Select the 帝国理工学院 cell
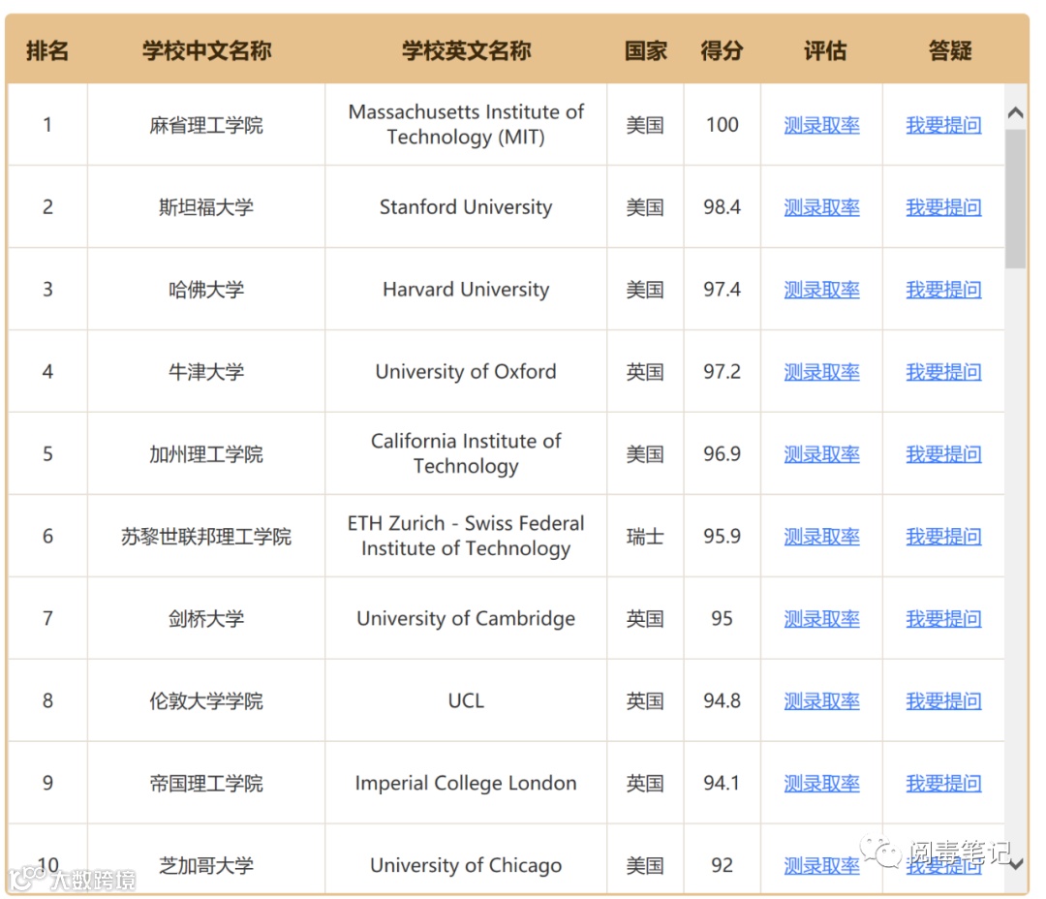 206,784
